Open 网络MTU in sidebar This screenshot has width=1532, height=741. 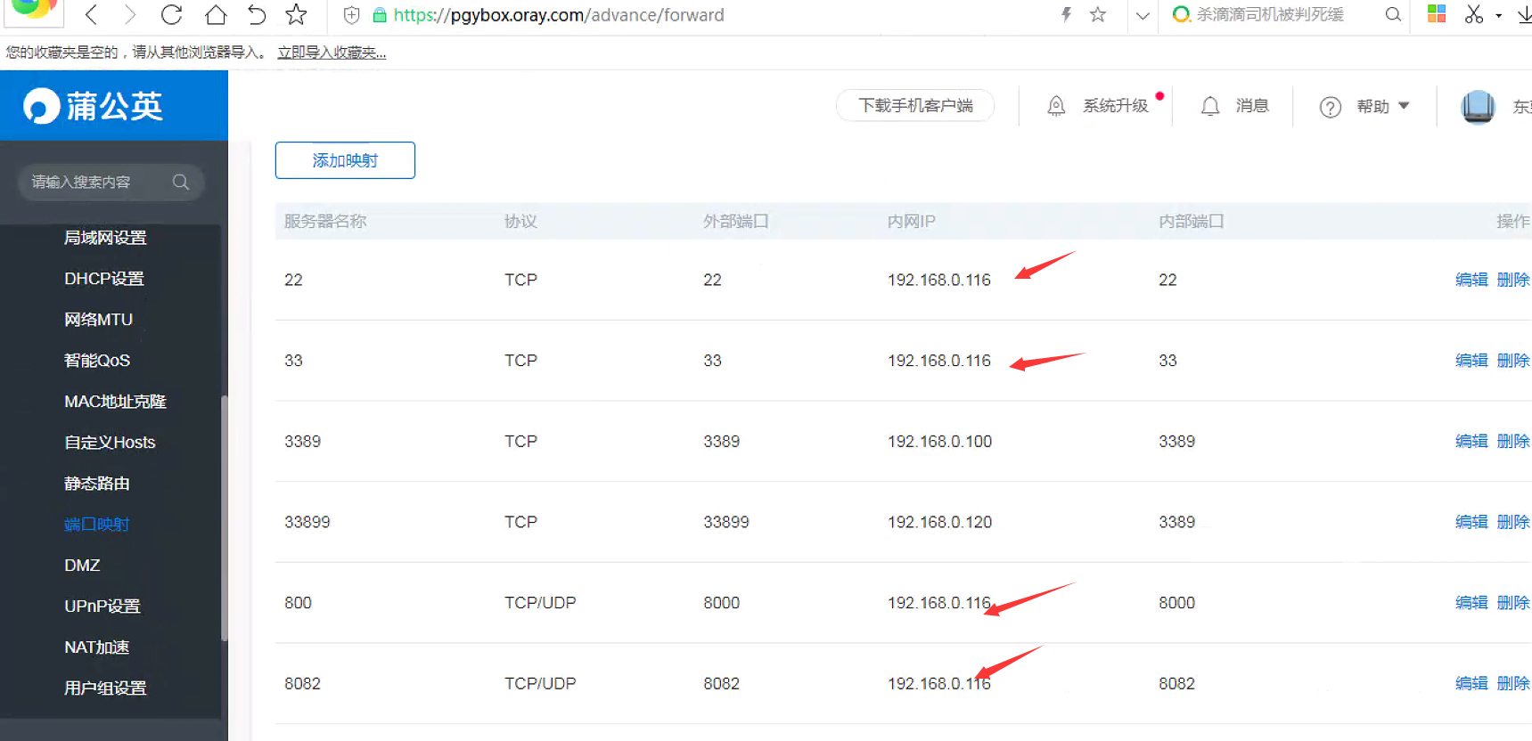pyautogui.click(x=99, y=320)
